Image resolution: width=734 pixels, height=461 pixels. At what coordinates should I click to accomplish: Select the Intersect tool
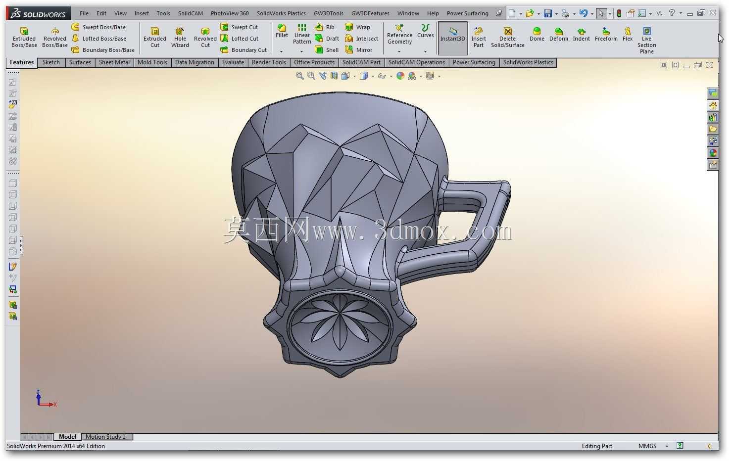coord(361,39)
